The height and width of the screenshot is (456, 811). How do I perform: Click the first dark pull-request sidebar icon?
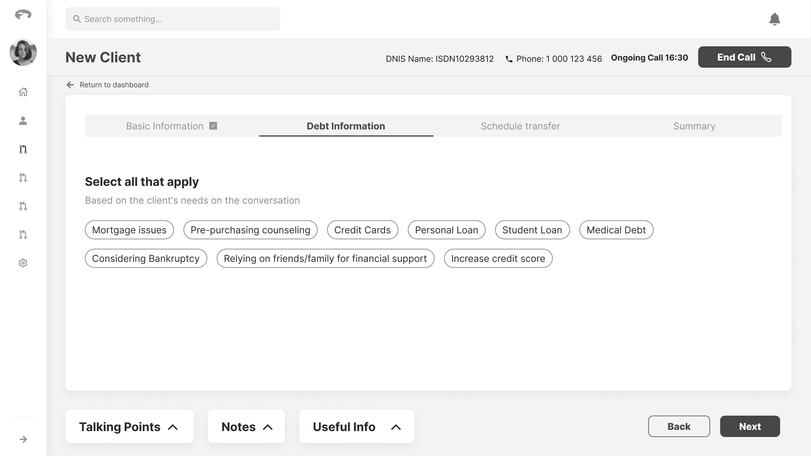tap(23, 149)
